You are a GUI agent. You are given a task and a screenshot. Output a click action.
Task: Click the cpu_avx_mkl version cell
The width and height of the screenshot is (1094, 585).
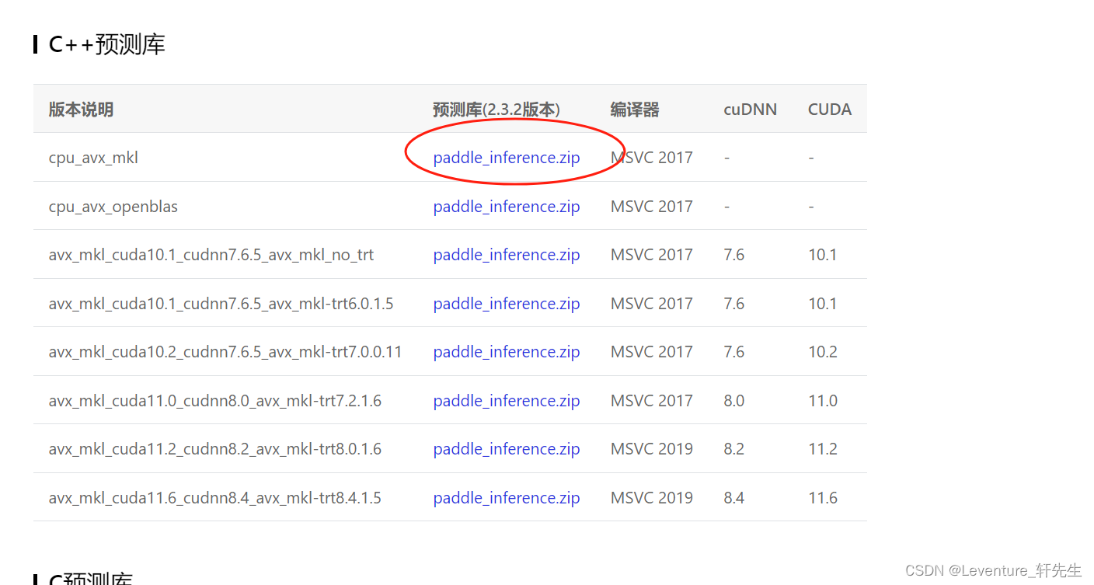(93, 158)
